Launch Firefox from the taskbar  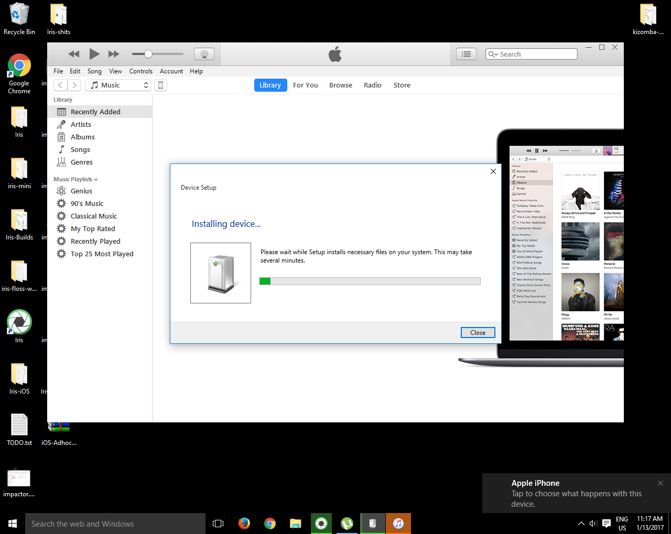[x=244, y=524]
